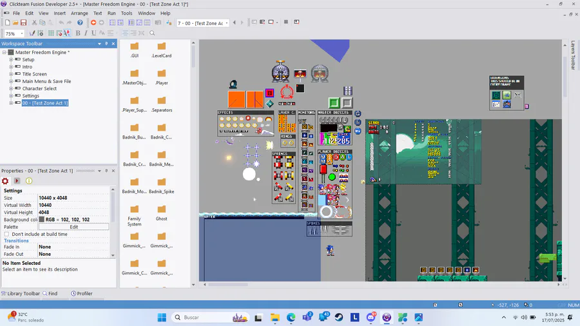Toggle snap to grid icon

pos(59,34)
